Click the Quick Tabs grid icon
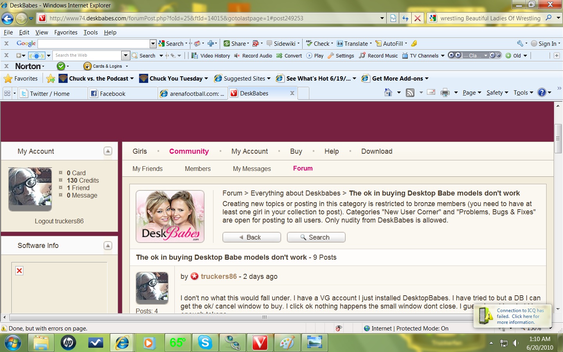 [7, 93]
